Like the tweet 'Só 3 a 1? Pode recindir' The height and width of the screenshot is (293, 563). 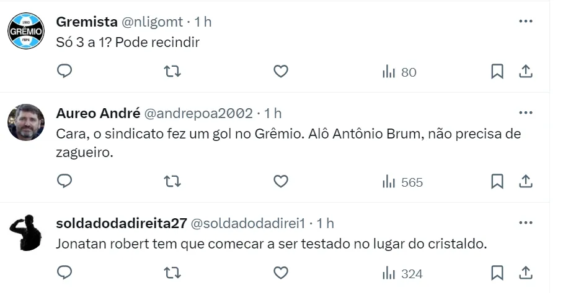[x=281, y=72]
